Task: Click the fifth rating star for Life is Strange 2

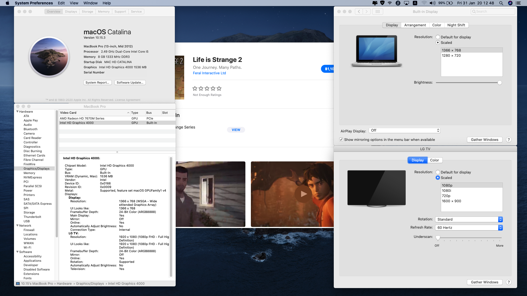Action: 219,89
